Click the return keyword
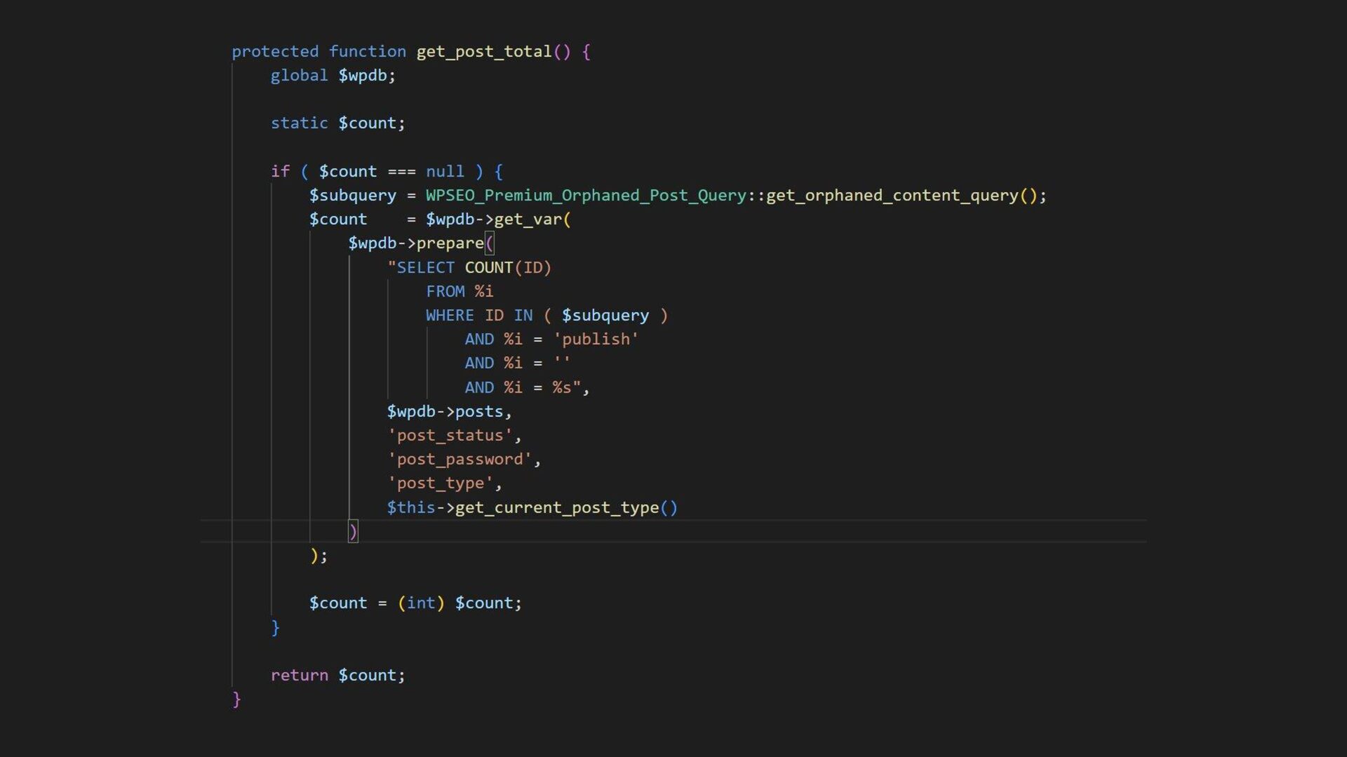Screen dimensions: 1347x757 point(300,675)
